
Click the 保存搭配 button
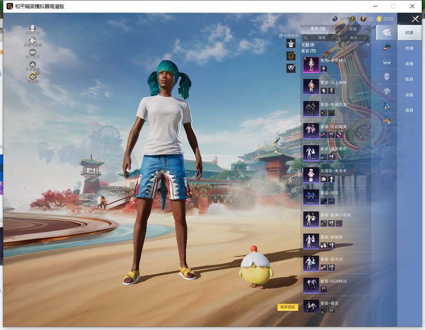288,307
